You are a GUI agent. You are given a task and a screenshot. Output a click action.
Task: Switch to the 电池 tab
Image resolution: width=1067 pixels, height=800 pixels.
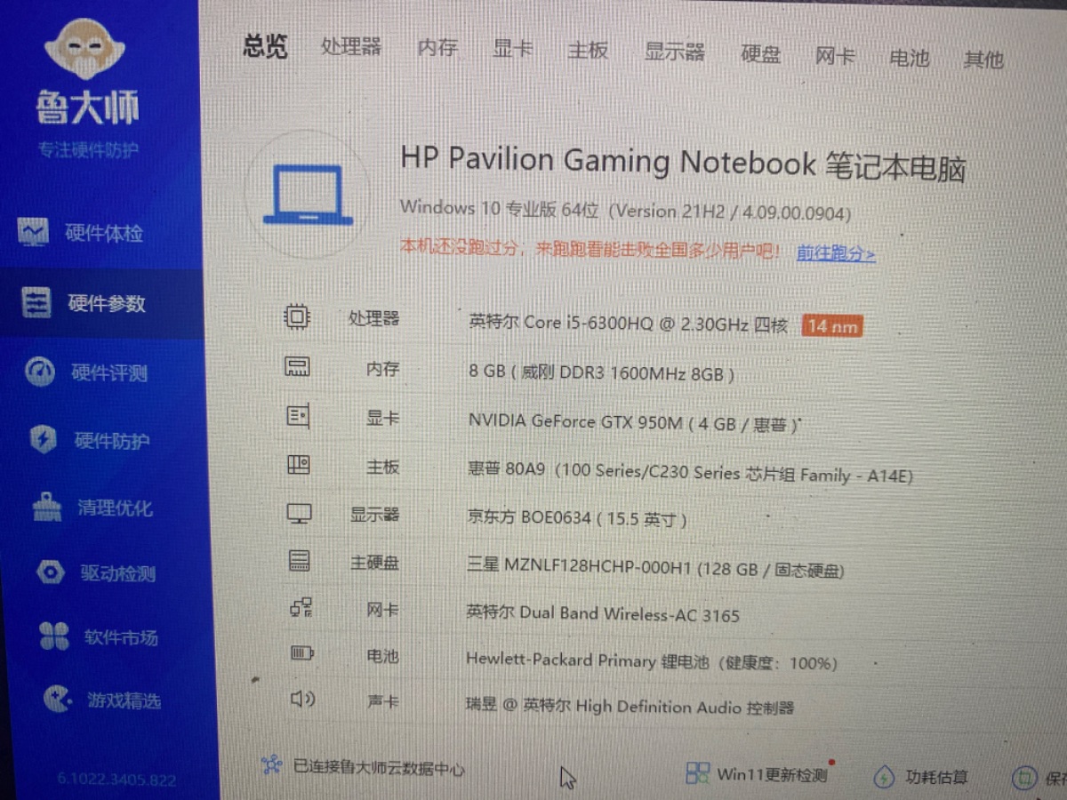909,58
